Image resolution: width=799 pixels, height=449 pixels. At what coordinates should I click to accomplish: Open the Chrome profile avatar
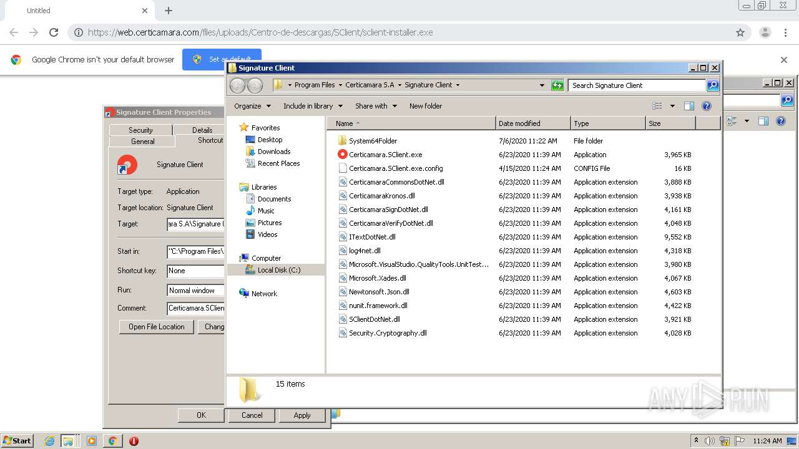(x=765, y=32)
